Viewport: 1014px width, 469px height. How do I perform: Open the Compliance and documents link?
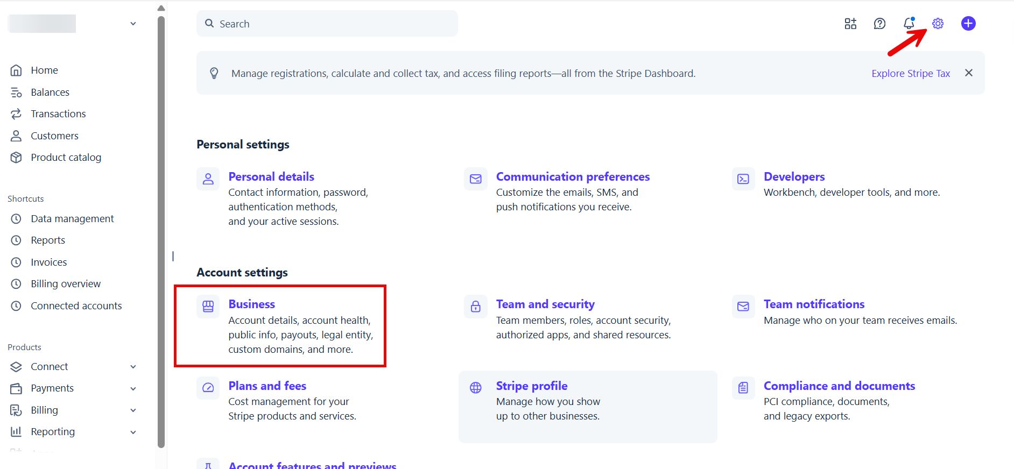tap(839, 386)
